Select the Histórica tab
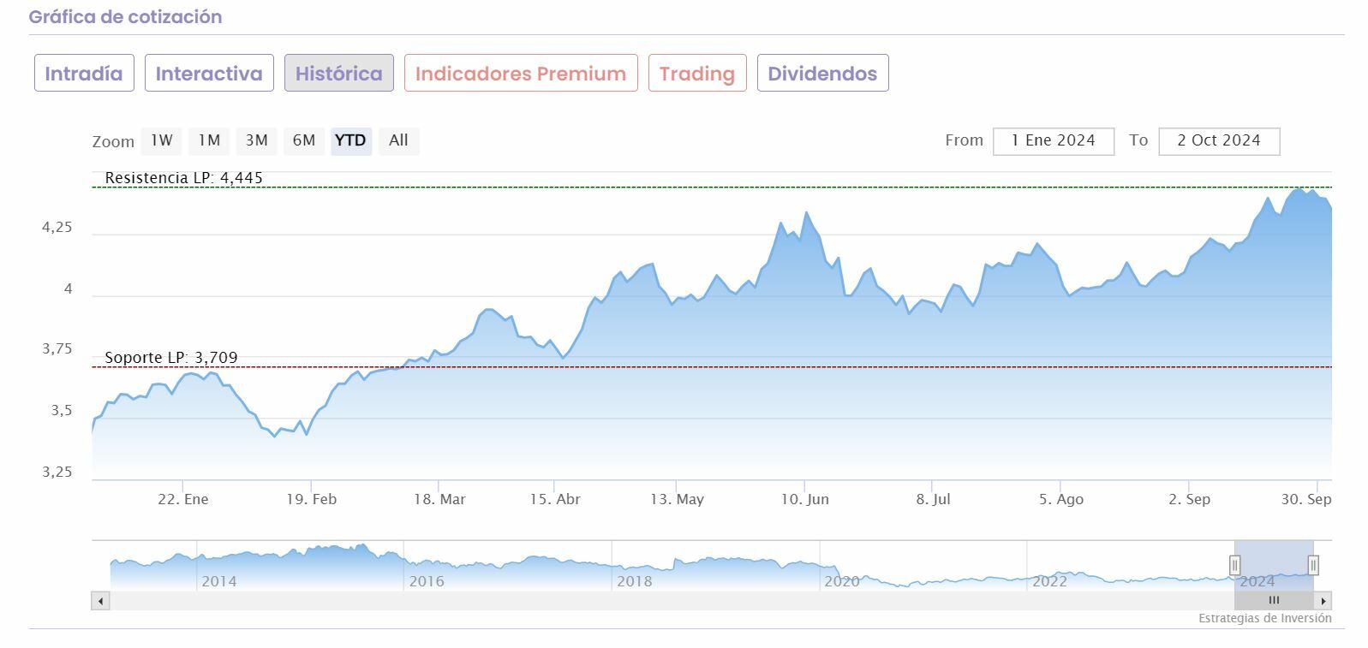 pyautogui.click(x=339, y=74)
